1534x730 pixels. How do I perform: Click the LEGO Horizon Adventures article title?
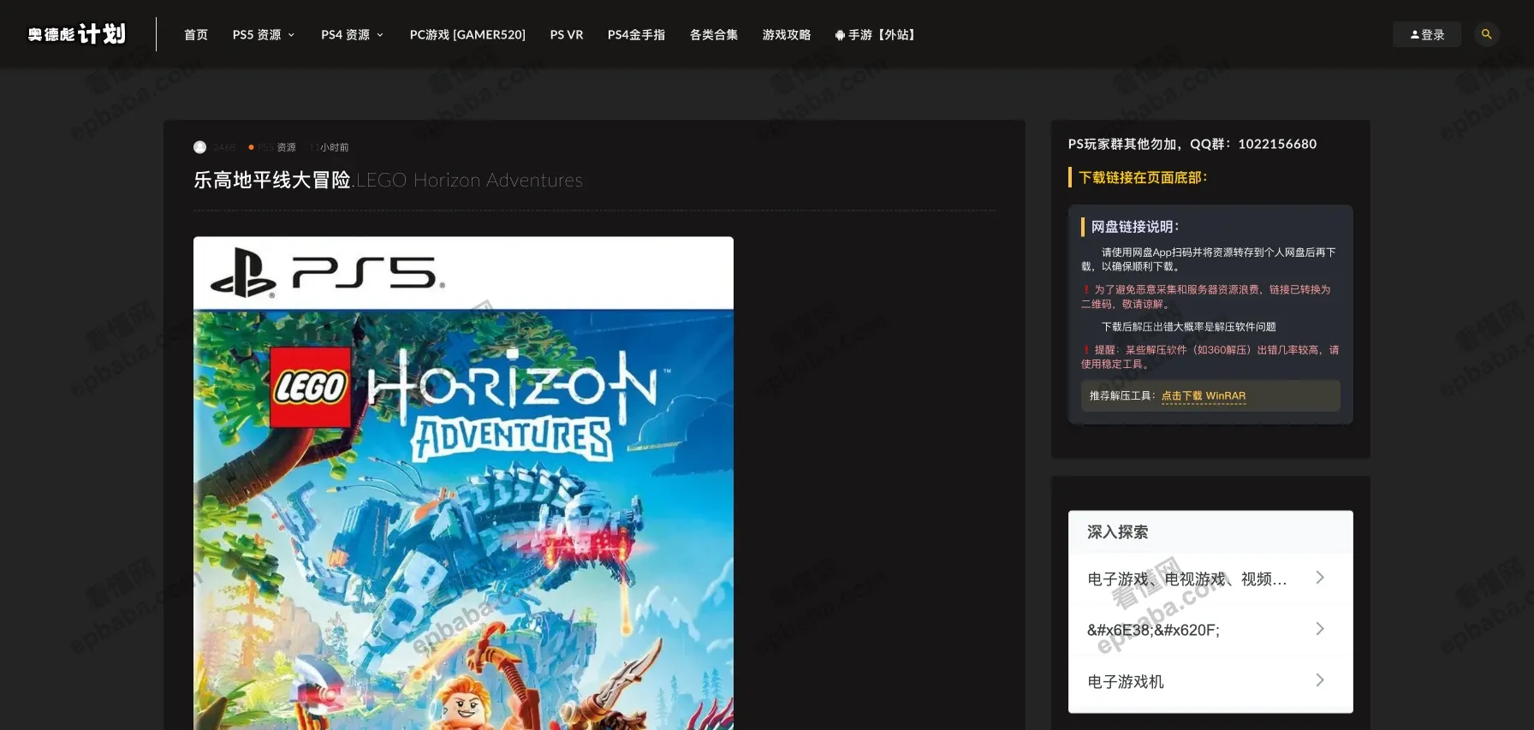388,180
